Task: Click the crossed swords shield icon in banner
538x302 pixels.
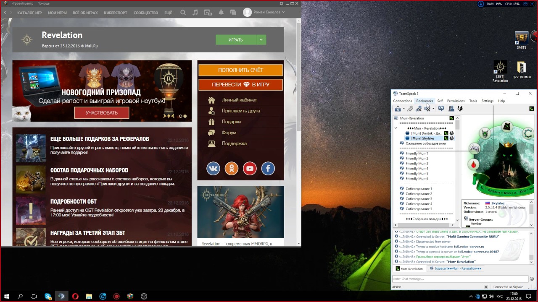Action: coord(486,133)
